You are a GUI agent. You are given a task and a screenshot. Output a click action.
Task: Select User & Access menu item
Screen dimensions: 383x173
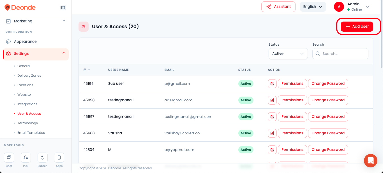click(29, 114)
